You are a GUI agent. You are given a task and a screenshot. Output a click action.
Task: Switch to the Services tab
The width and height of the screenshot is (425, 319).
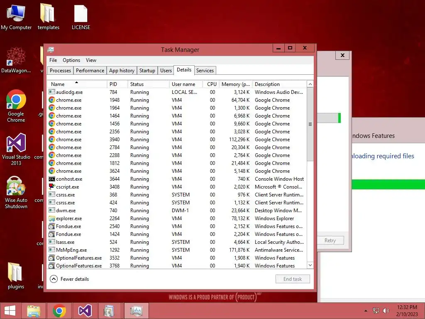pyautogui.click(x=205, y=71)
